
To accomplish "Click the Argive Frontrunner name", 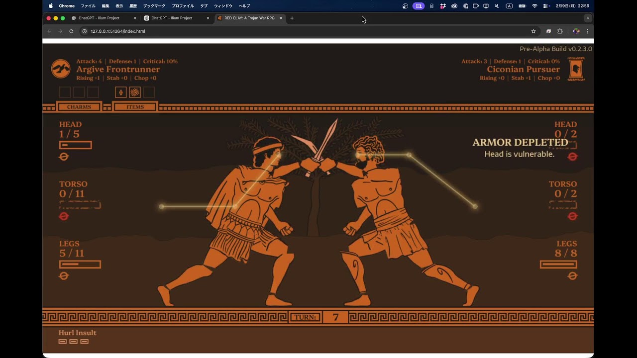I will 118,70.
